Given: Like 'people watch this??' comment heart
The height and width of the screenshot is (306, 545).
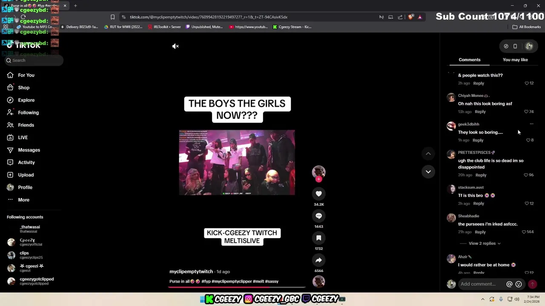Looking at the screenshot, I should pos(527,83).
